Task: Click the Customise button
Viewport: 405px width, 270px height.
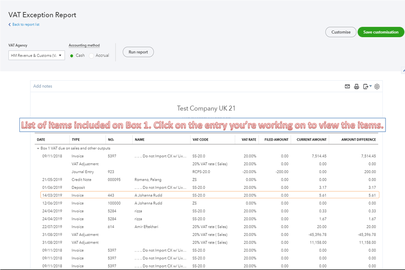Action: (341, 32)
